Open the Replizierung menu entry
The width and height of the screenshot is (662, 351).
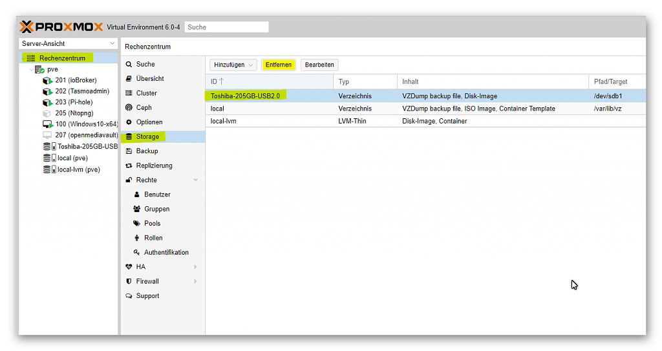point(163,165)
